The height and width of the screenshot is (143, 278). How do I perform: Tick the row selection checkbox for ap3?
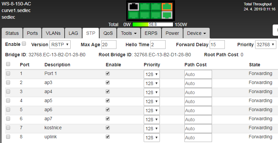(x=8, y=82)
